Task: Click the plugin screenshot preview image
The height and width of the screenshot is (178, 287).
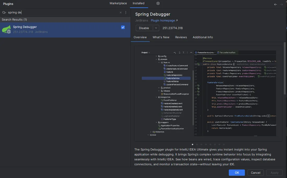Action: 208,93
